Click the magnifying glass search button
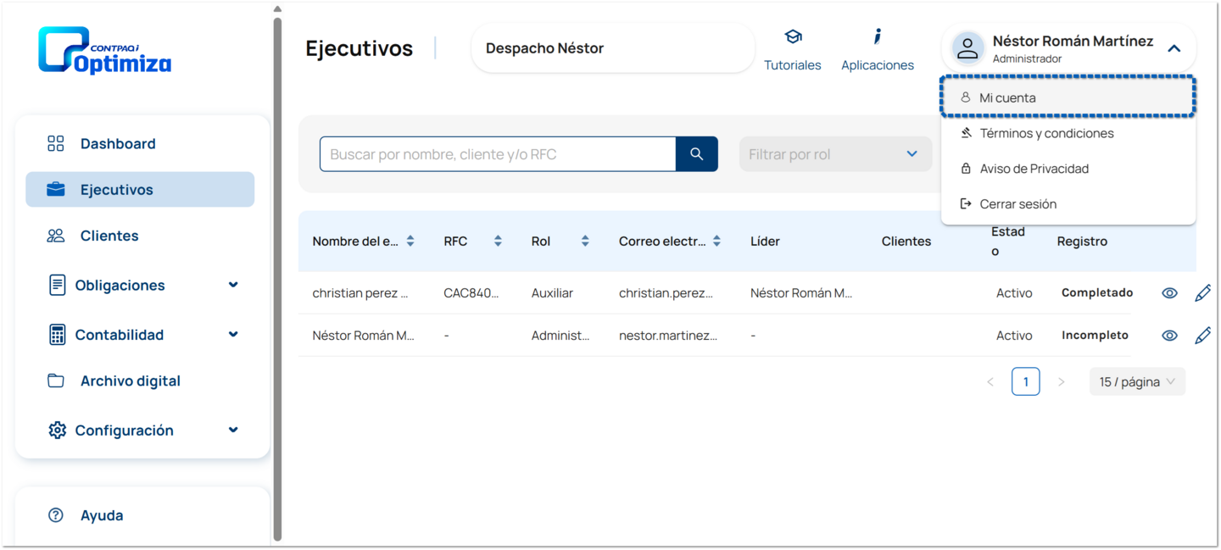Viewport: 1221px width, 550px height. pyautogui.click(x=696, y=154)
